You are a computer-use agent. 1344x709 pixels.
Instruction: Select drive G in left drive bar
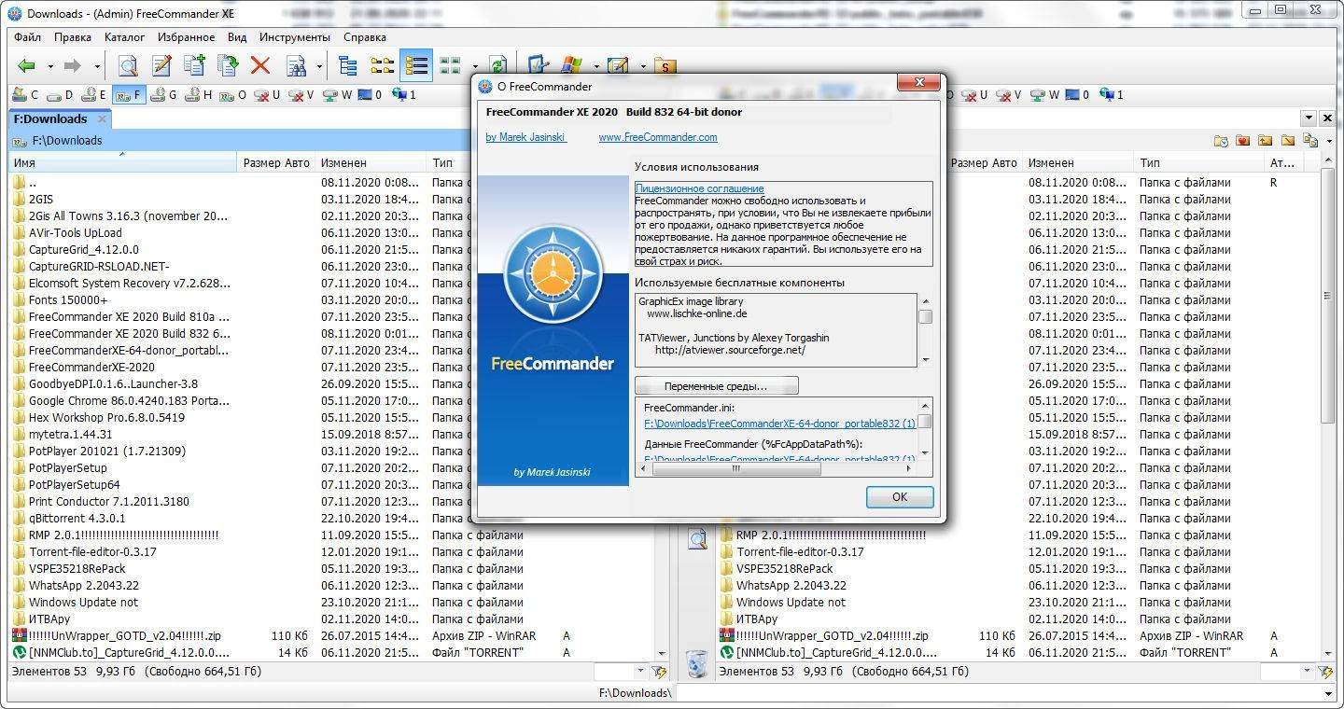coord(163,95)
